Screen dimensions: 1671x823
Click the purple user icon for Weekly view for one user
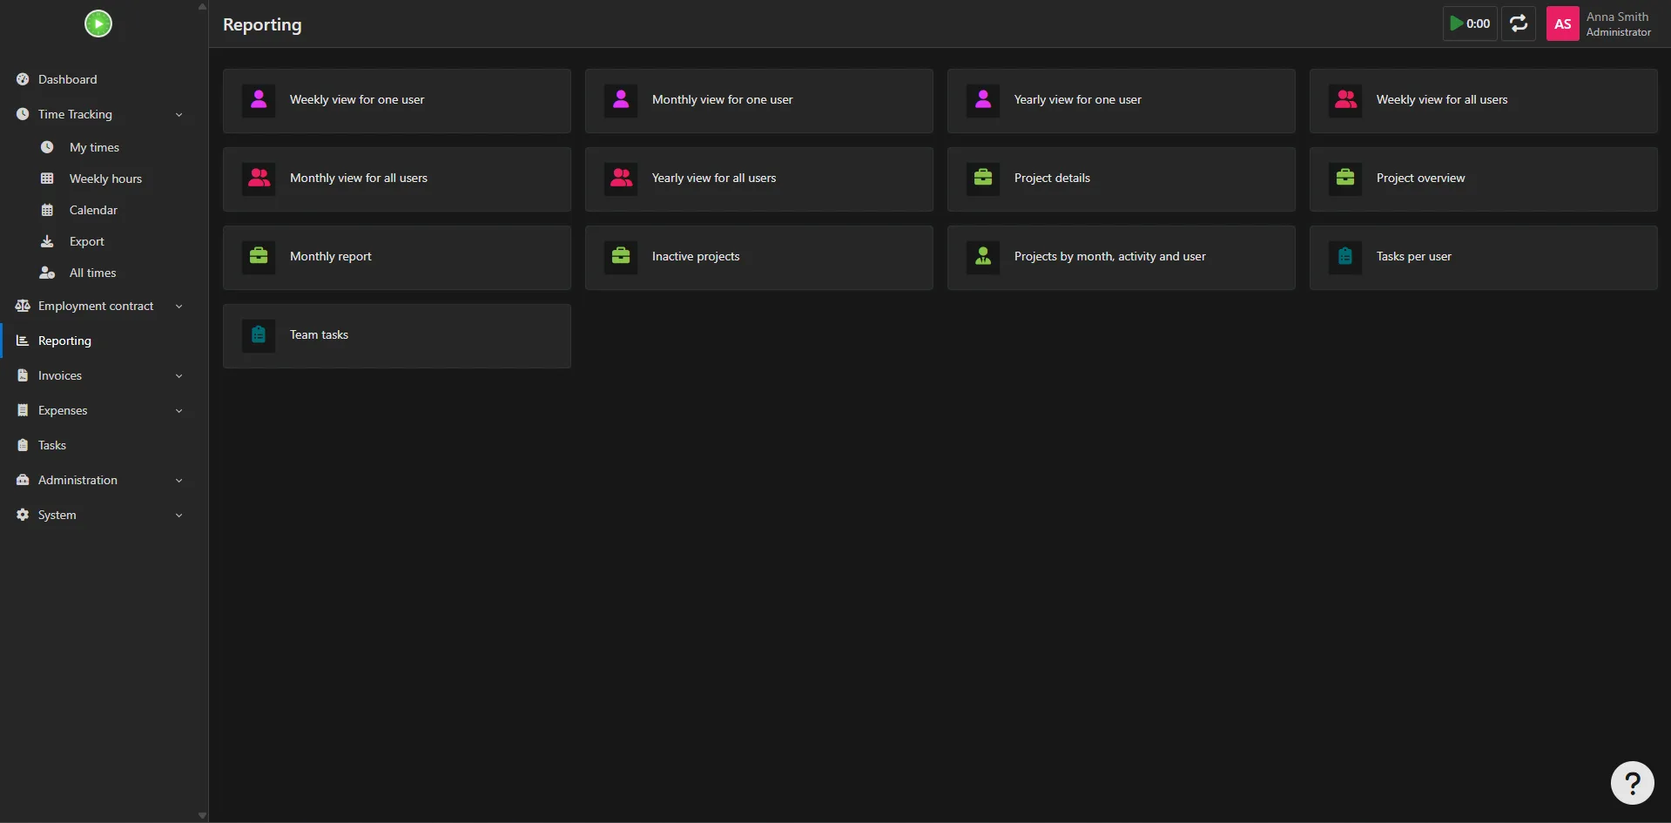point(259,100)
